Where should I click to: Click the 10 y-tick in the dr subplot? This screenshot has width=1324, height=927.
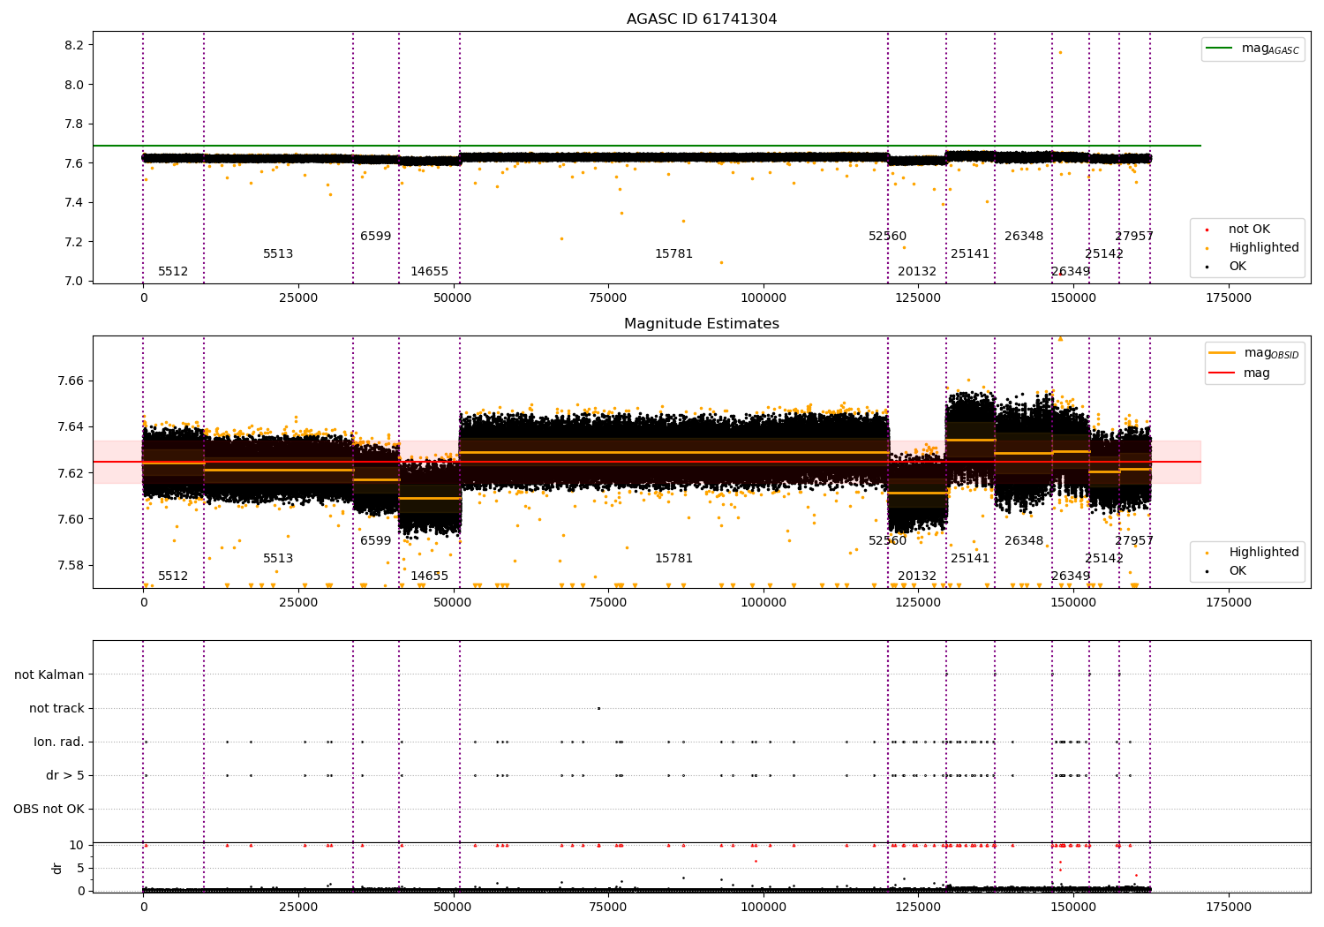(x=77, y=846)
